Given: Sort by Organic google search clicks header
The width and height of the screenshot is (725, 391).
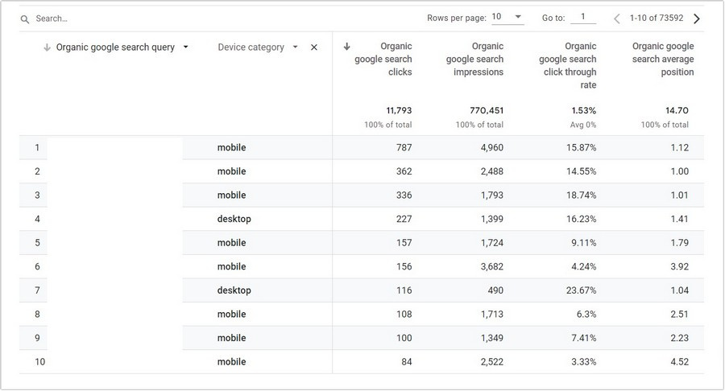Looking at the screenshot, I should click(383, 59).
